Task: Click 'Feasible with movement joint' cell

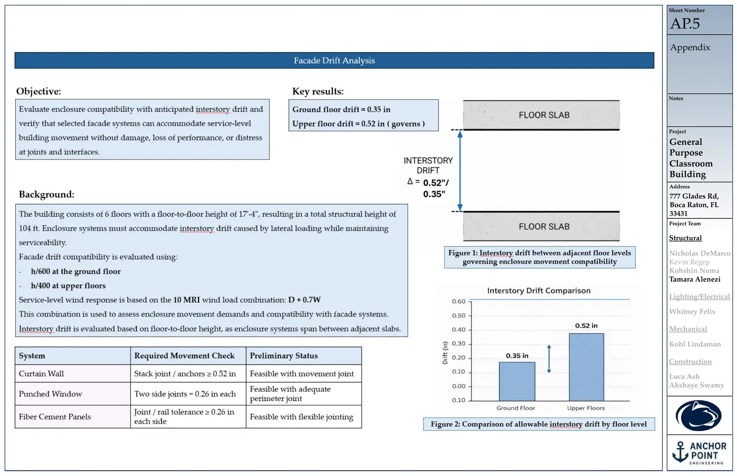Action: [x=304, y=373]
